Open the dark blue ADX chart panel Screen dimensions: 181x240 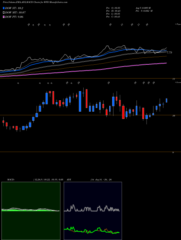93,211
